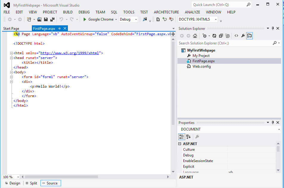Click the document icon beside the comment icons
The image size is (284, 188).
tap(158, 19)
